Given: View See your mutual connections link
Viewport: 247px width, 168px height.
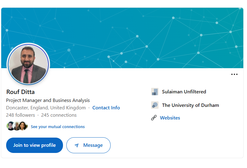Looking at the screenshot, I should coord(58,127).
